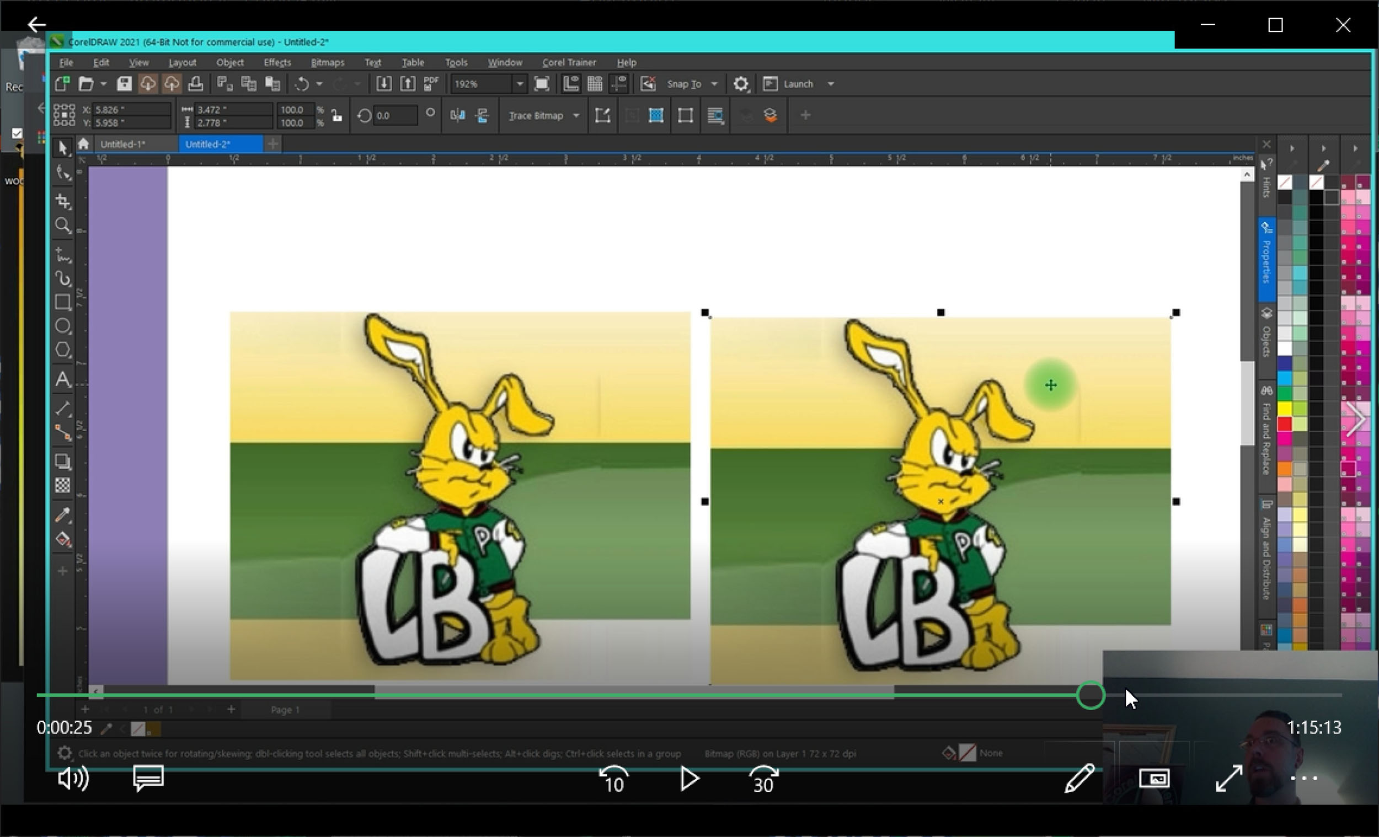The width and height of the screenshot is (1379, 837).
Task: Expand the Open file dropdown arrow
Action: click(104, 84)
